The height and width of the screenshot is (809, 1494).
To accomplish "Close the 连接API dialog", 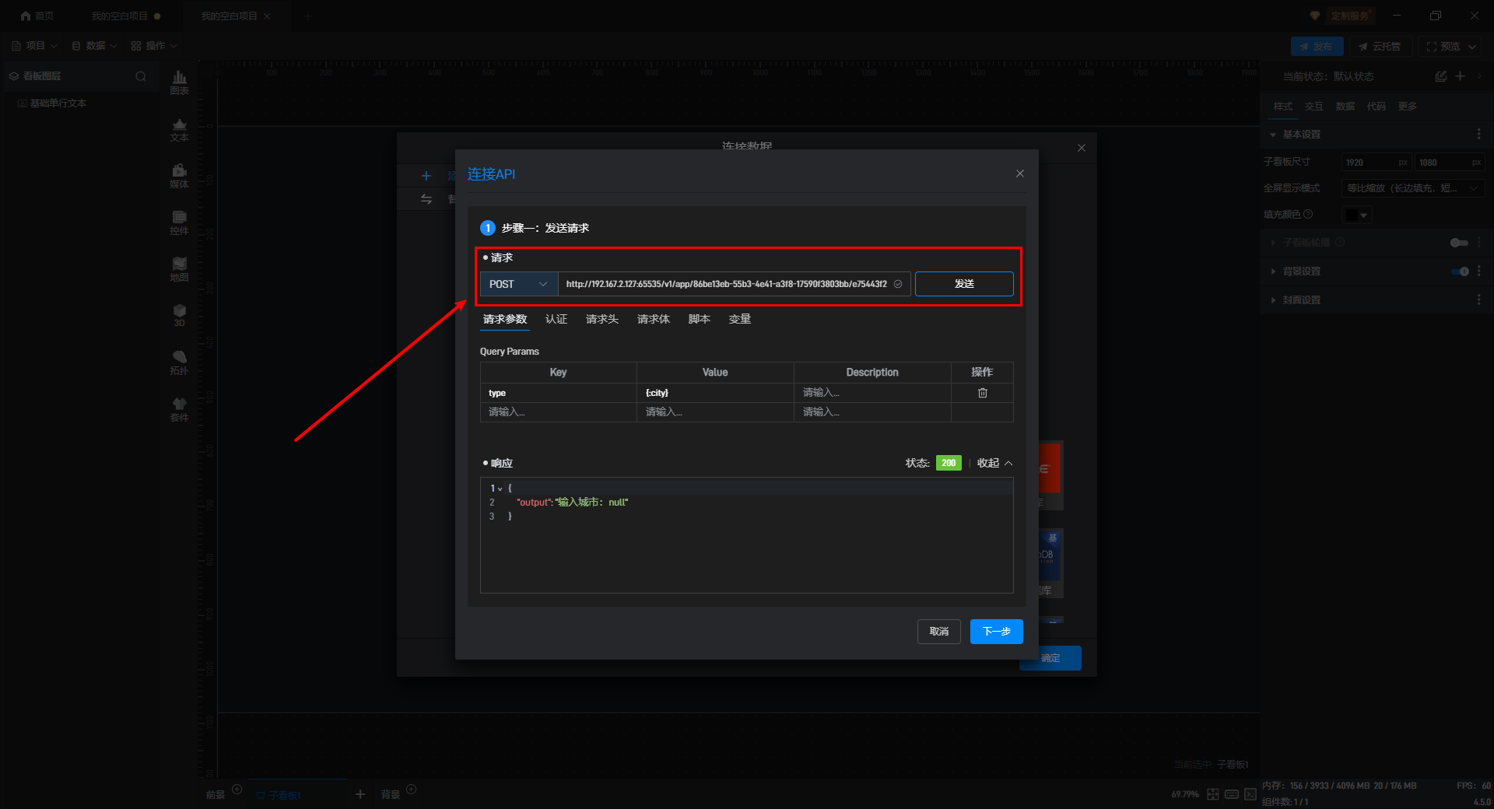I will (1019, 173).
